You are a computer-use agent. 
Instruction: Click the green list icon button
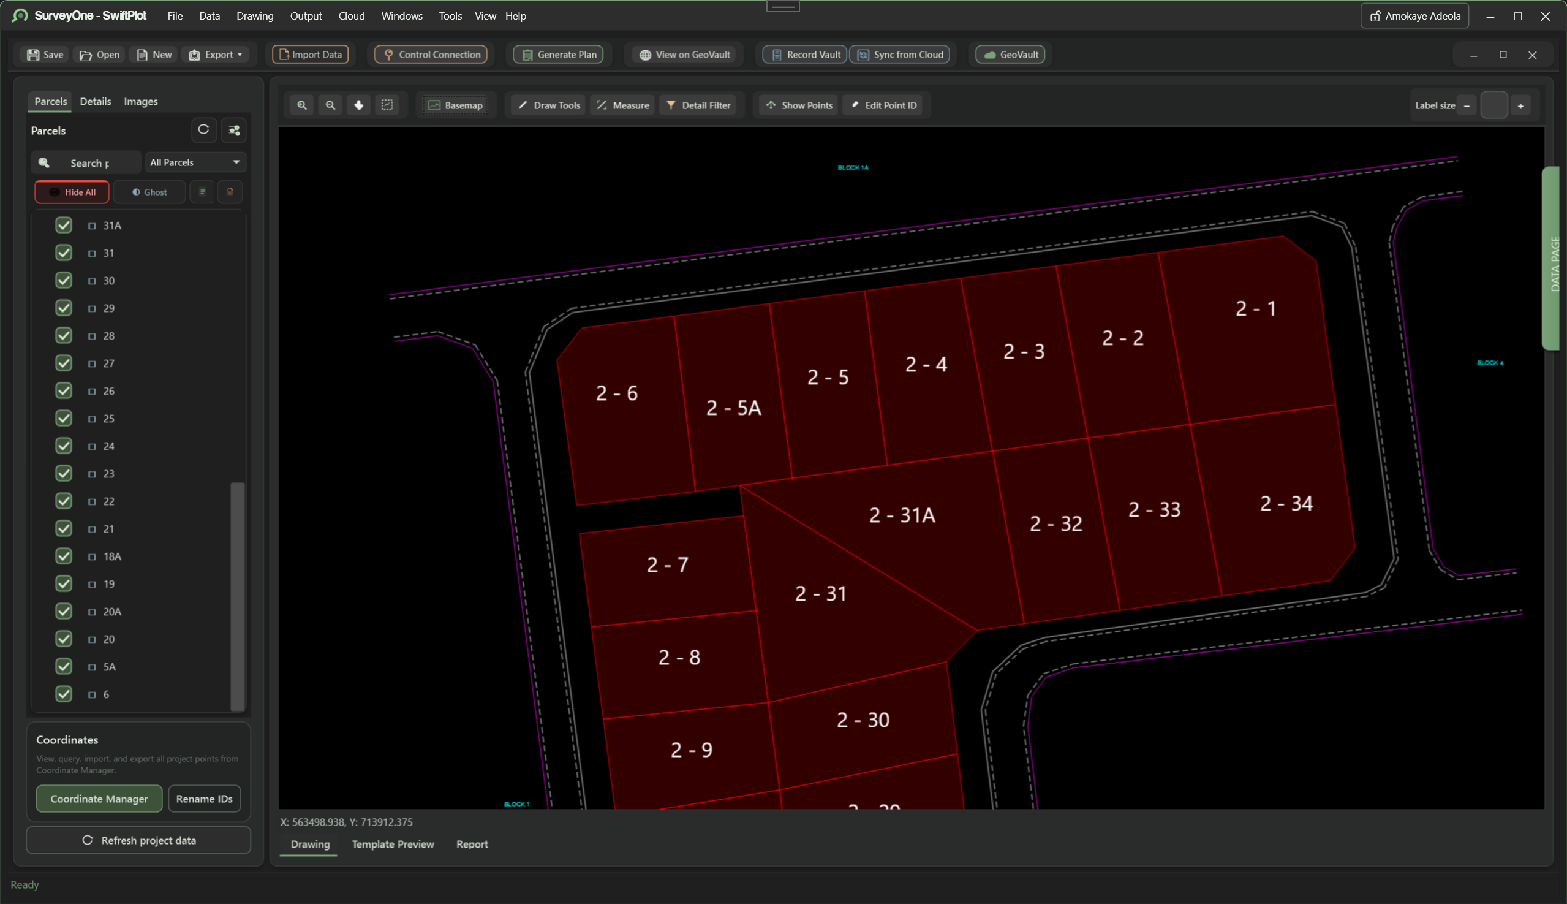click(x=202, y=192)
